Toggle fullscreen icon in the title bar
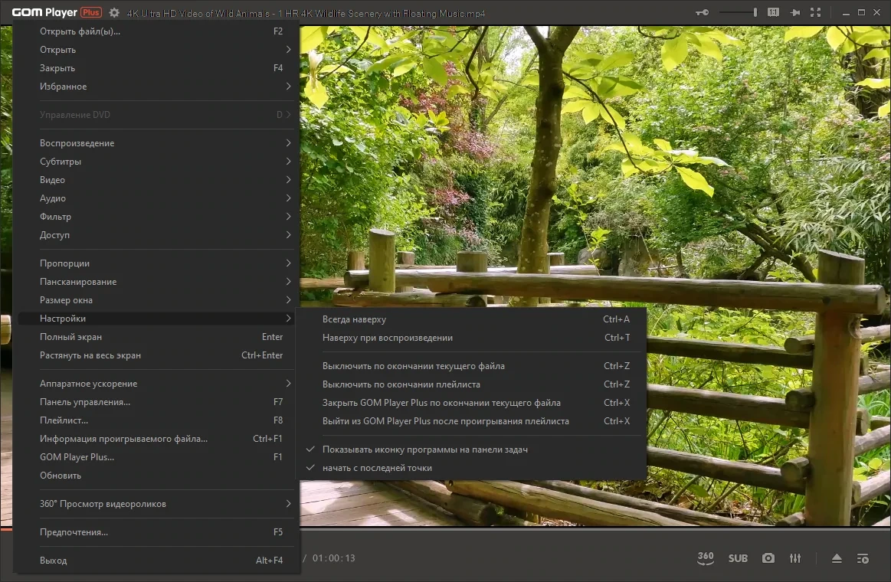891x582 pixels. click(815, 12)
